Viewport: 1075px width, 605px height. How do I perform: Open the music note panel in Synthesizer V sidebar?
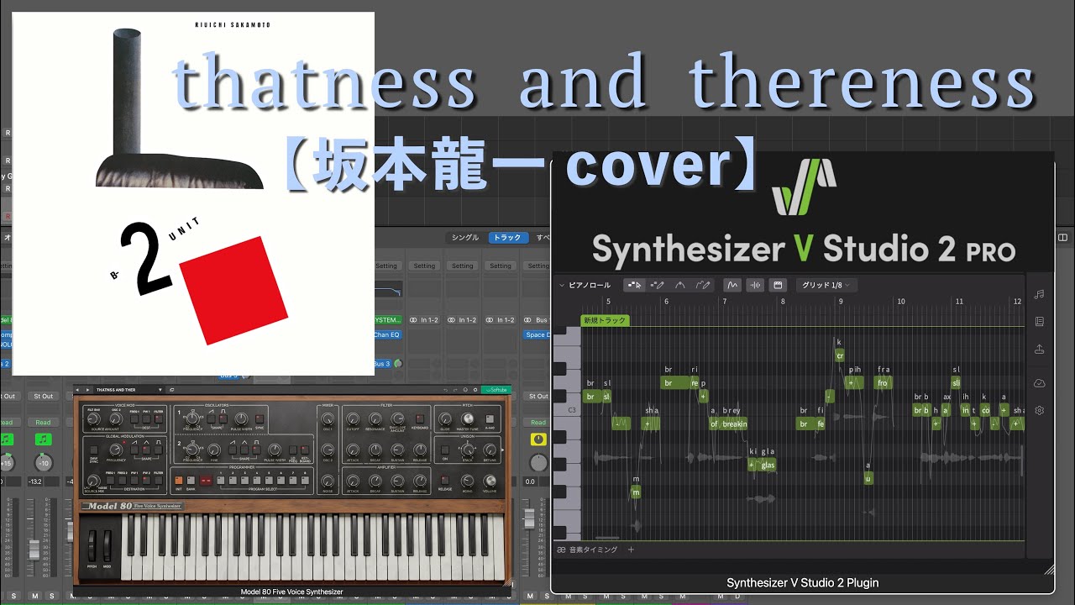[1040, 294]
